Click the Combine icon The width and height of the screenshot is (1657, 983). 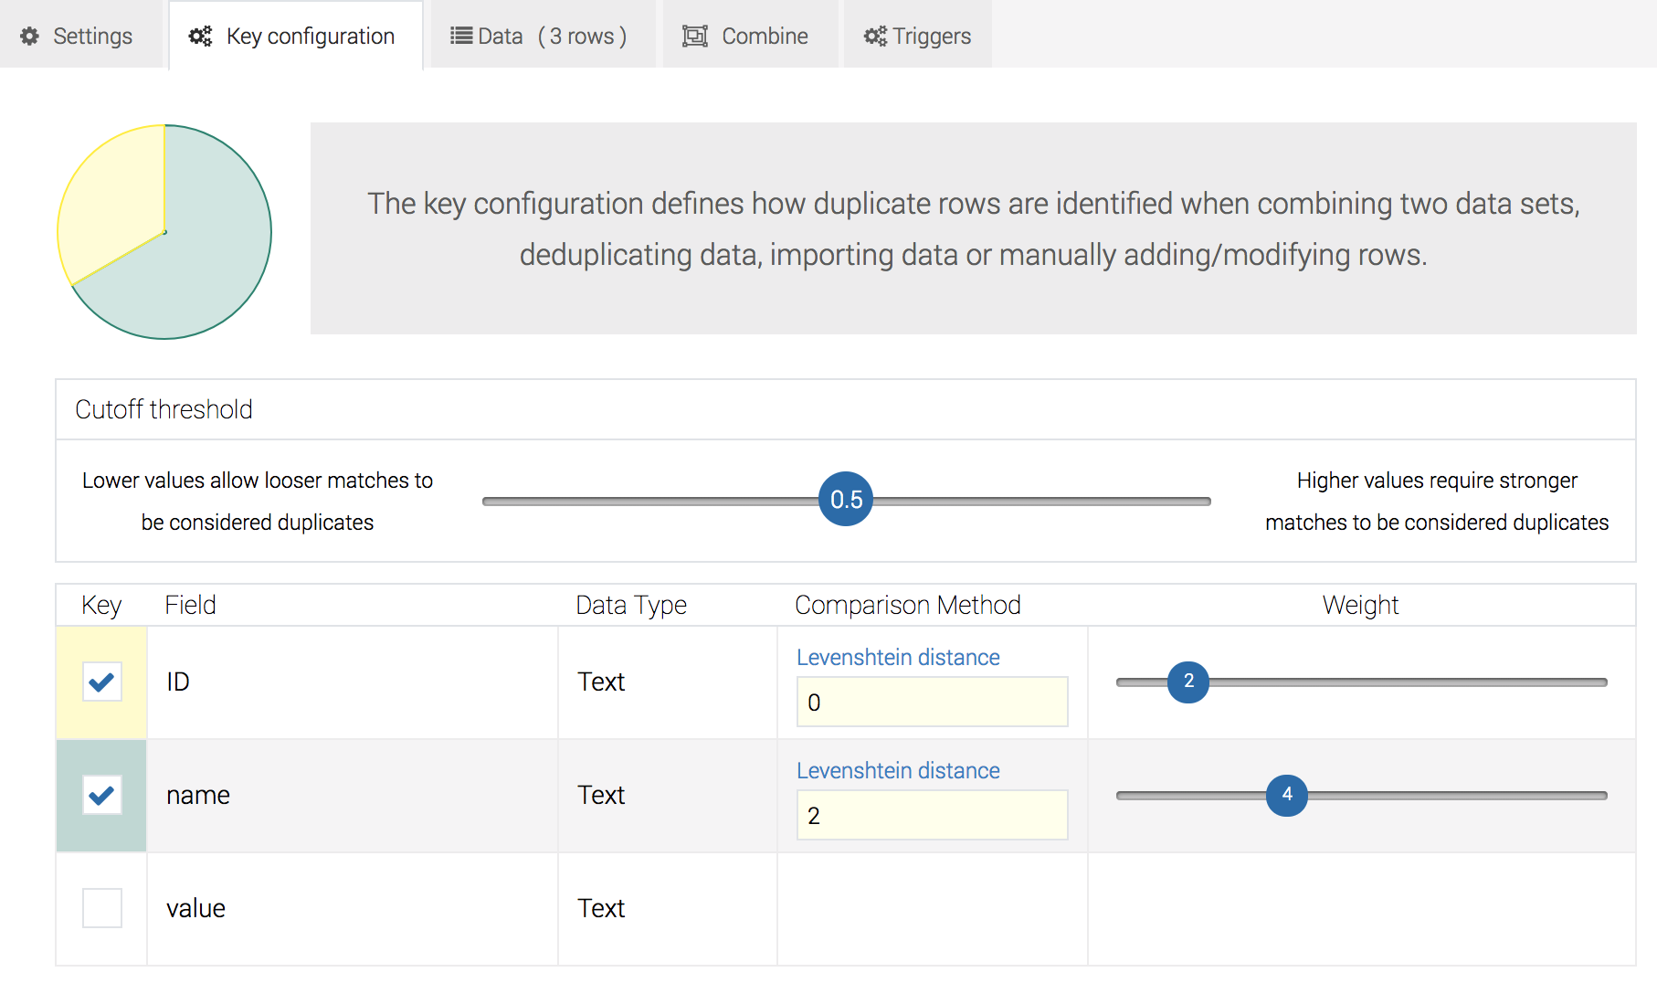click(x=695, y=37)
